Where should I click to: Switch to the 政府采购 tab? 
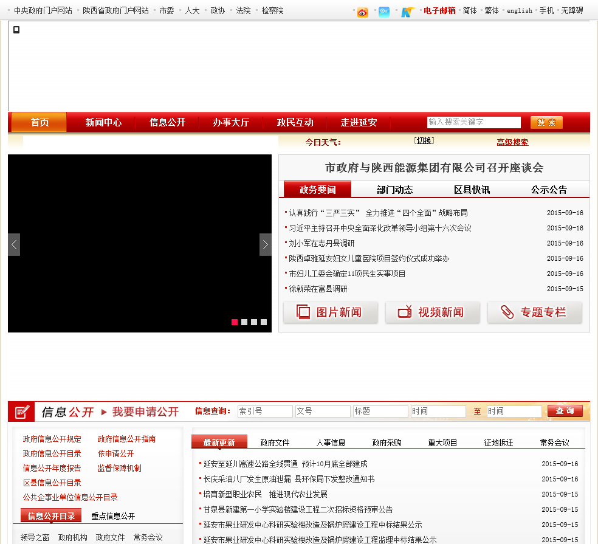click(387, 442)
